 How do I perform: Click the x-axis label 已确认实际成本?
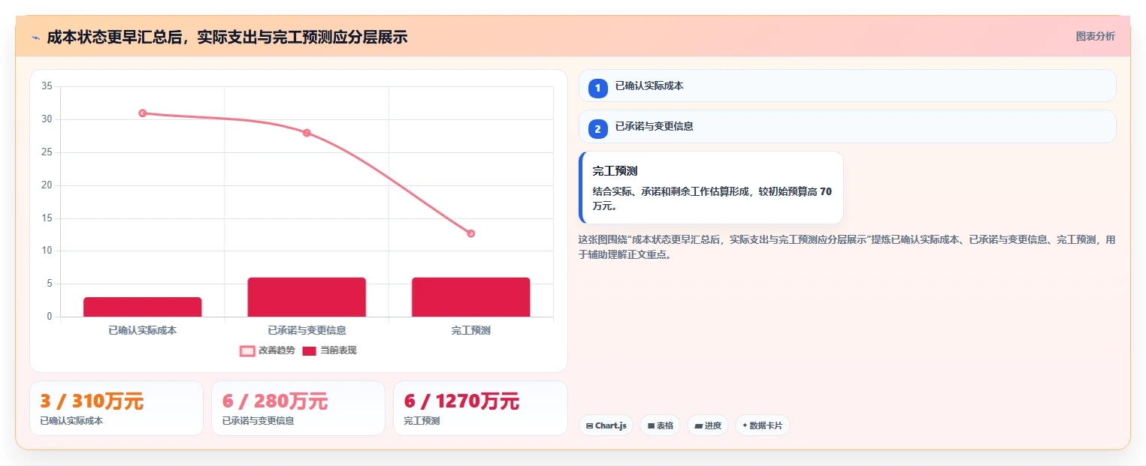143,330
